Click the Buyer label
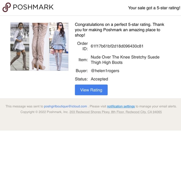181x181 pixels. [x=82, y=71]
